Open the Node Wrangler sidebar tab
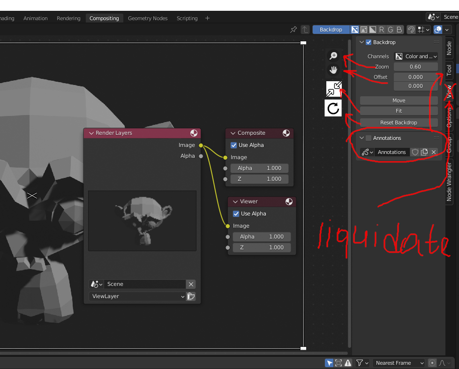459x369 pixels. pyautogui.click(x=449, y=182)
